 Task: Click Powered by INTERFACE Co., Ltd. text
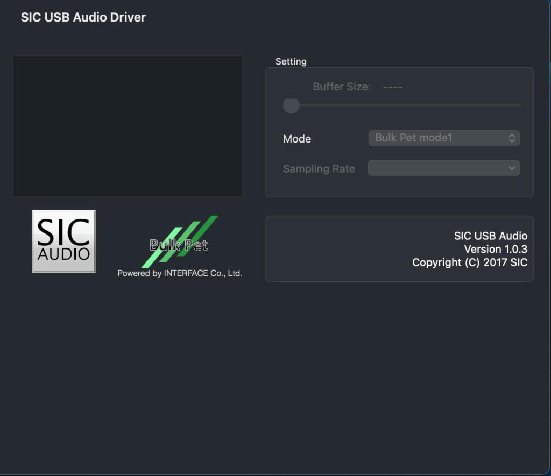pyautogui.click(x=180, y=273)
